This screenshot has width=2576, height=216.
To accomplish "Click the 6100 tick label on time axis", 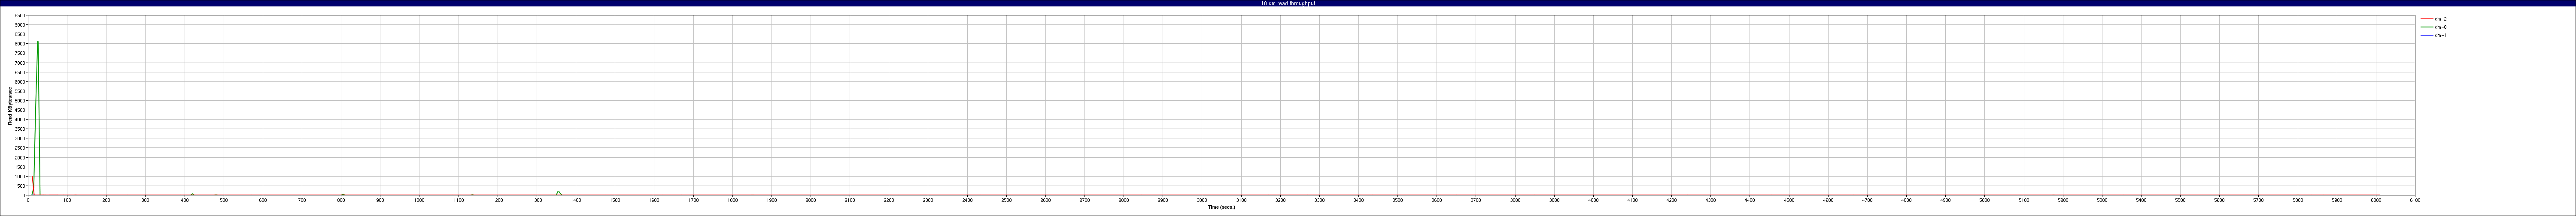I will (2415, 200).
